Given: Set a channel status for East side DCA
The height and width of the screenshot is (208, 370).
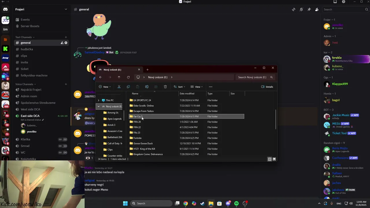Looking at the screenshot, I should click(32, 120).
